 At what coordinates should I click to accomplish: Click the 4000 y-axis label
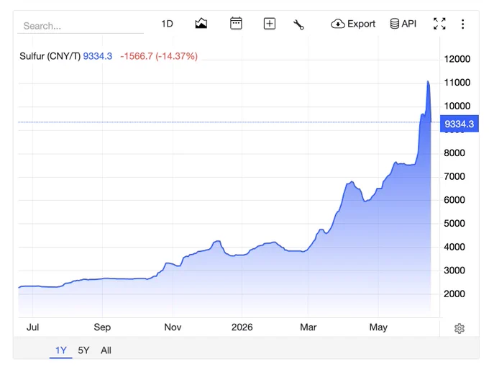point(454,247)
